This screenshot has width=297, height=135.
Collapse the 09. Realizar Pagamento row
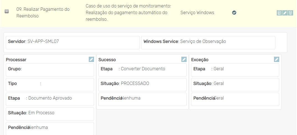click(x=7, y=12)
